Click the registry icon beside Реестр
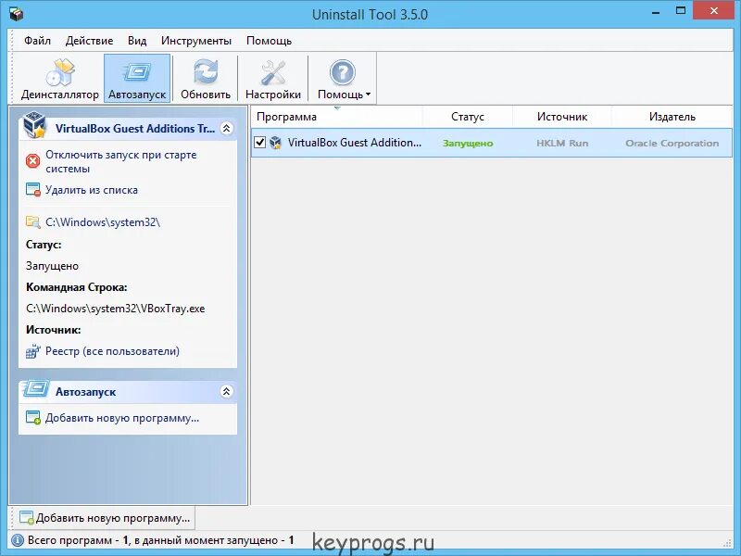The height and width of the screenshot is (556, 741). point(33,351)
